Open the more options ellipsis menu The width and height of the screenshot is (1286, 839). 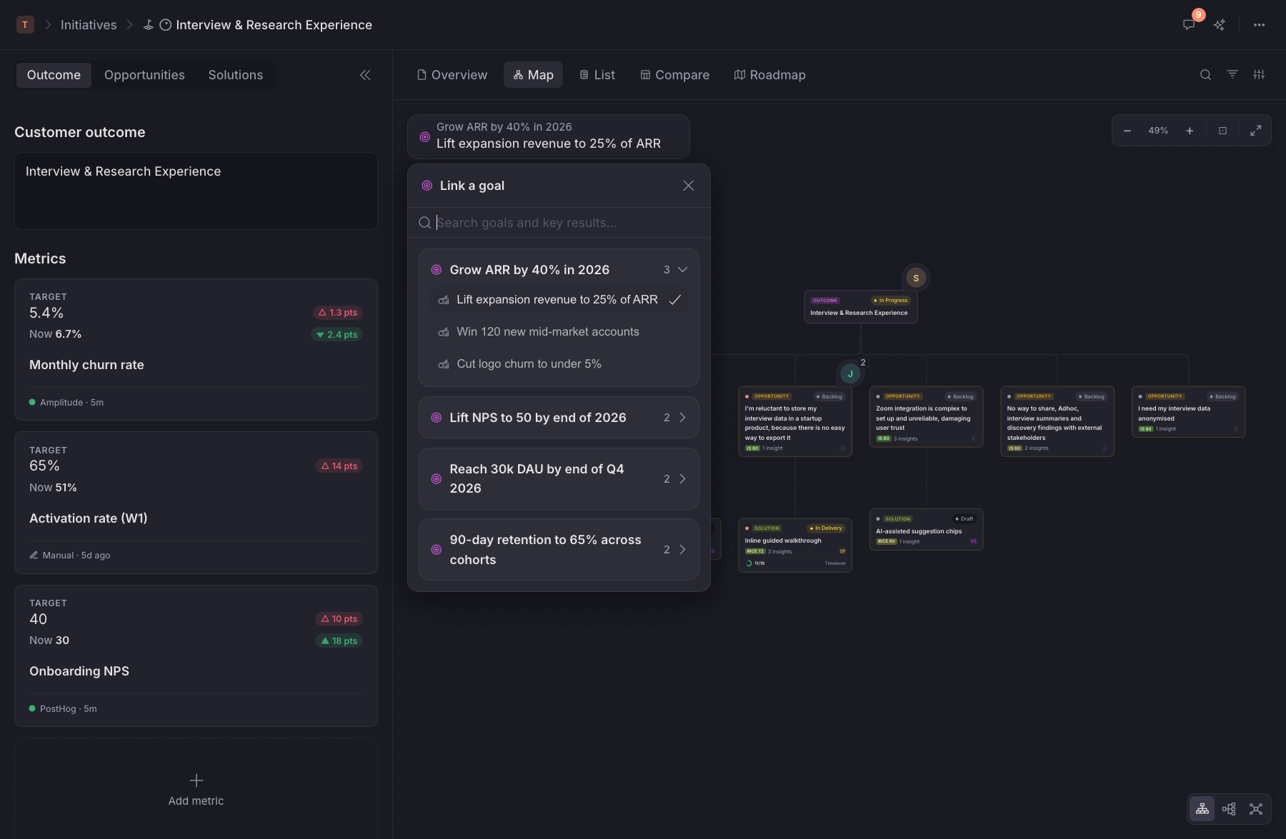tap(1259, 25)
